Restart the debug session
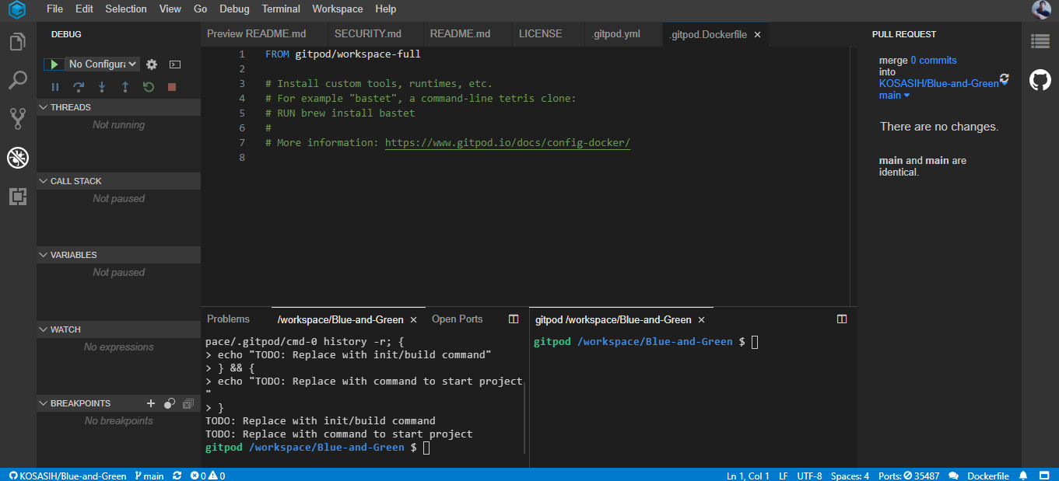Viewport: 1059px width, 481px height. 149,87
